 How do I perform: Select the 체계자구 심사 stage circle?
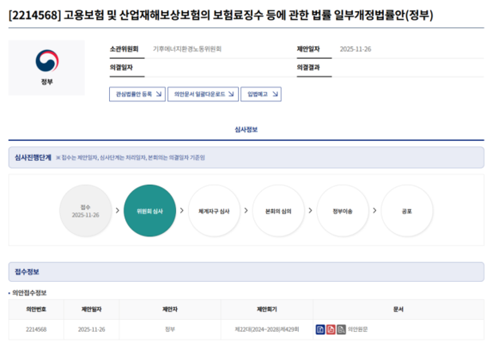click(213, 211)
